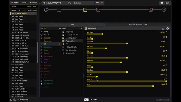Viewport: 181px width, 102px height.
Task: Click the HX Stomp device icon
Action: point(86,100)
